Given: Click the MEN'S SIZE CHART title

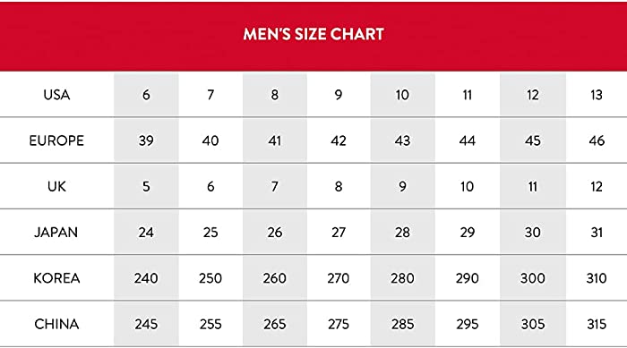Looking at the screenshot, I should coord(313,34).
